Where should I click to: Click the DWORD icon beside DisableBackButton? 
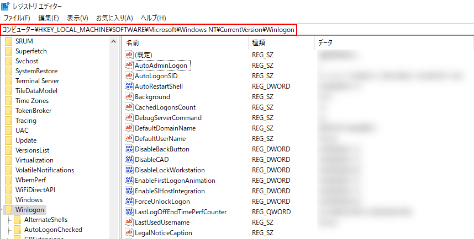(129, 149)
